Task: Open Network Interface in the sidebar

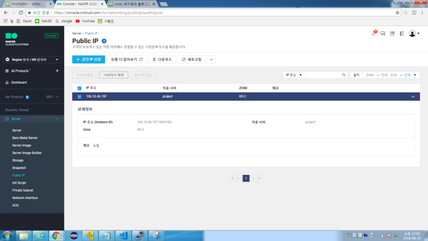Action: (x=25, y=198)
